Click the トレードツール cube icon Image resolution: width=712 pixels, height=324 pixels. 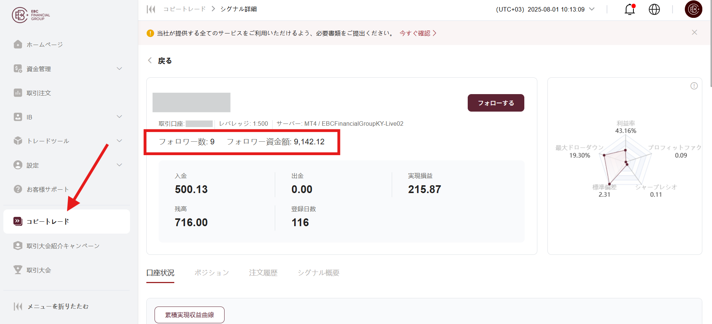[x=18, y=141]
